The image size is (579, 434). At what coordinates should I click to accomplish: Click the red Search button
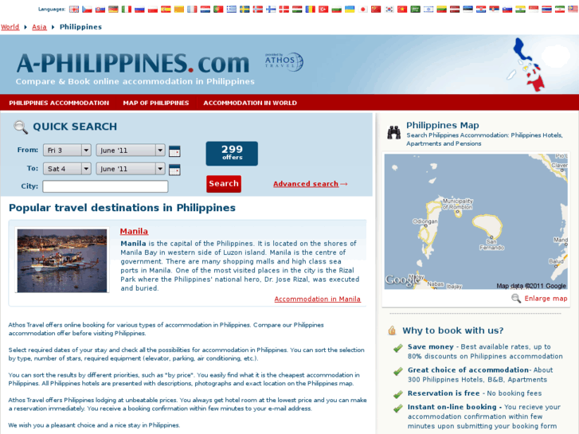[224, 184]
